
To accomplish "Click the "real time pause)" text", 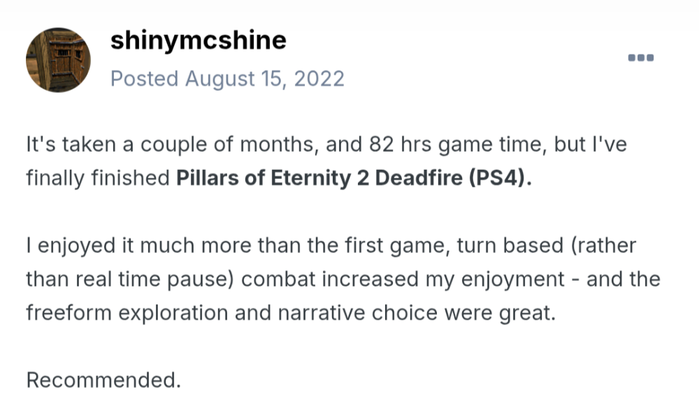I will [x=167, y=279].
